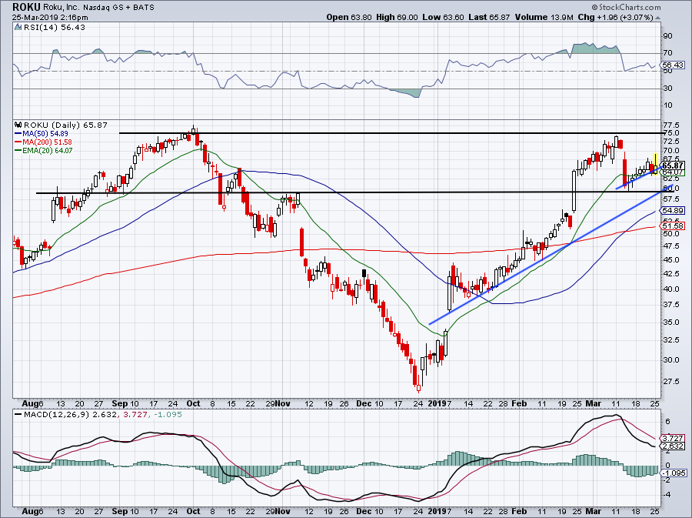Click the last price tag 65.87

(x=673, y=165)
